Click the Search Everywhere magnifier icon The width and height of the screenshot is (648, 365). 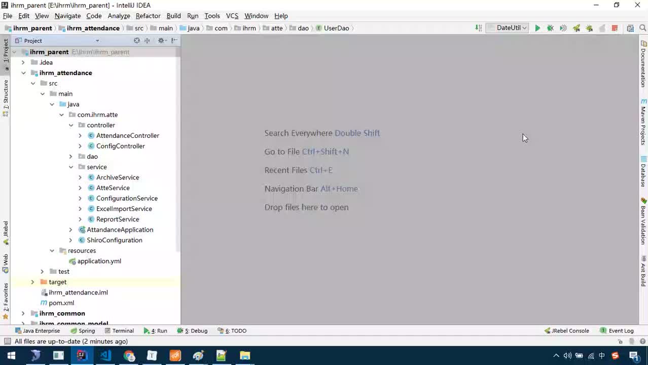(643, 28)
